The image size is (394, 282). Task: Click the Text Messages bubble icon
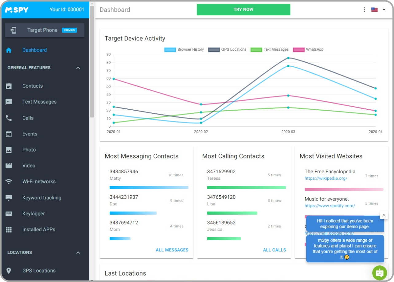click(x=9, y=102)
